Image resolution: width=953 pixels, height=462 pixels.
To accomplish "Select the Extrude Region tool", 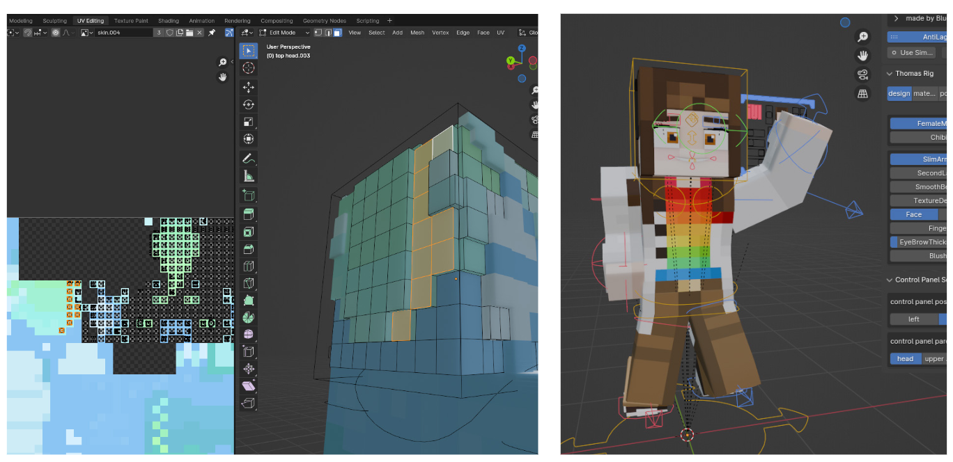I will pyautogui.click(x=248, y=214).
